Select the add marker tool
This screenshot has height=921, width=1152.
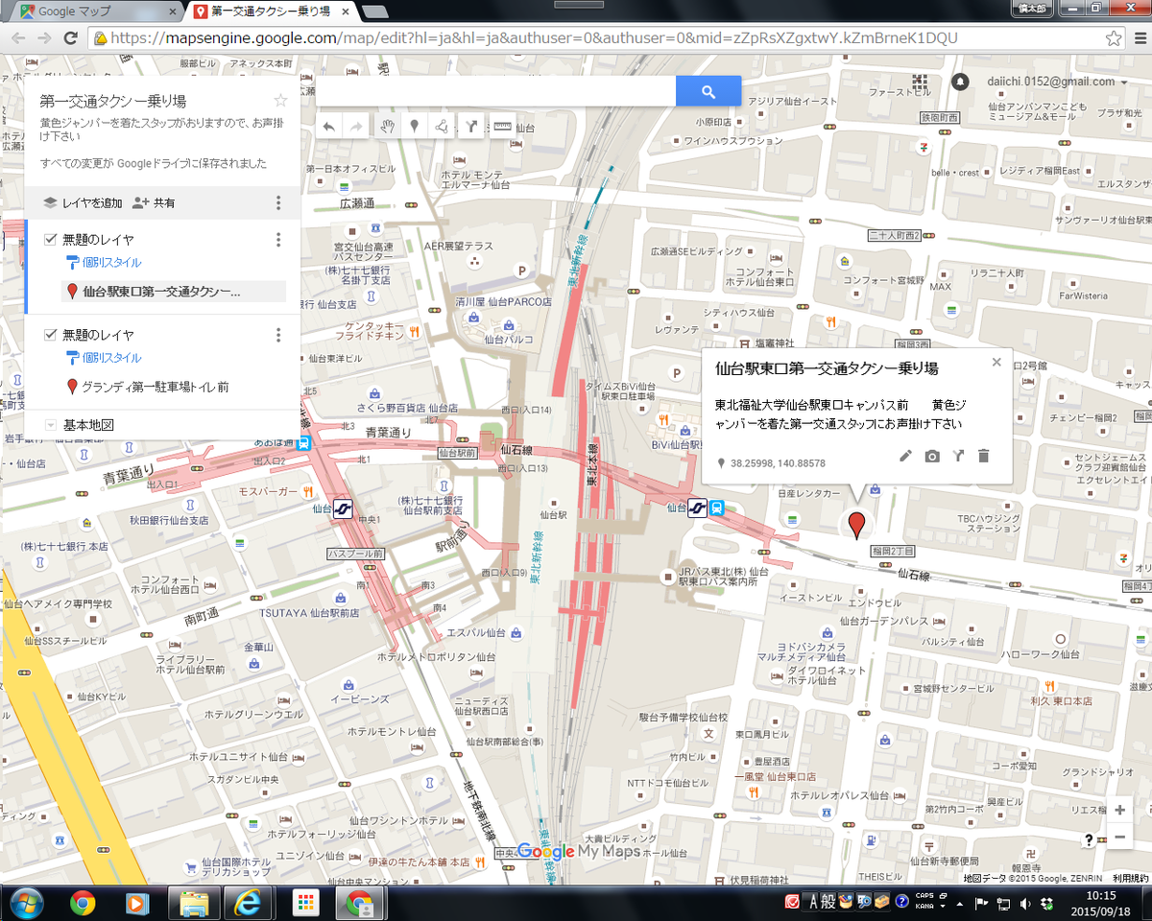[414, 127]
